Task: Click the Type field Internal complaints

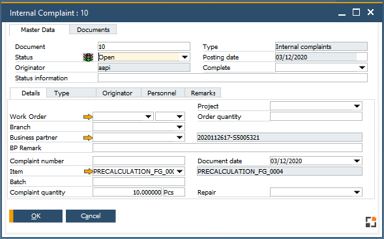Action: pos(321,46)
